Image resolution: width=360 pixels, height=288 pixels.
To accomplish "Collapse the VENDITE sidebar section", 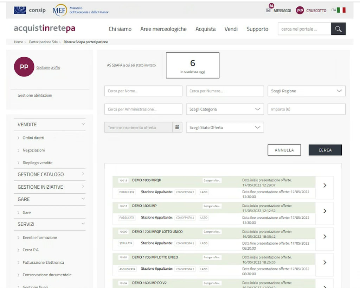I will [x=83, y=124].
